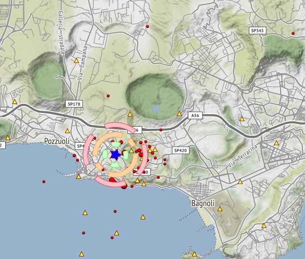Click the red dot right of the SP345 shield
This screenshot has width=305, height=259.
click(293, 33)
